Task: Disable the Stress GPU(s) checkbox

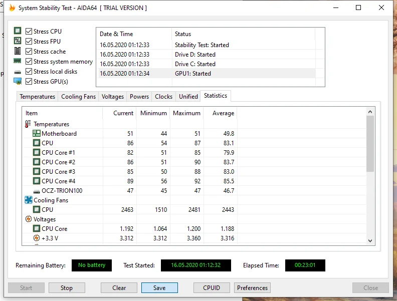Action: [x=29, y=82]
